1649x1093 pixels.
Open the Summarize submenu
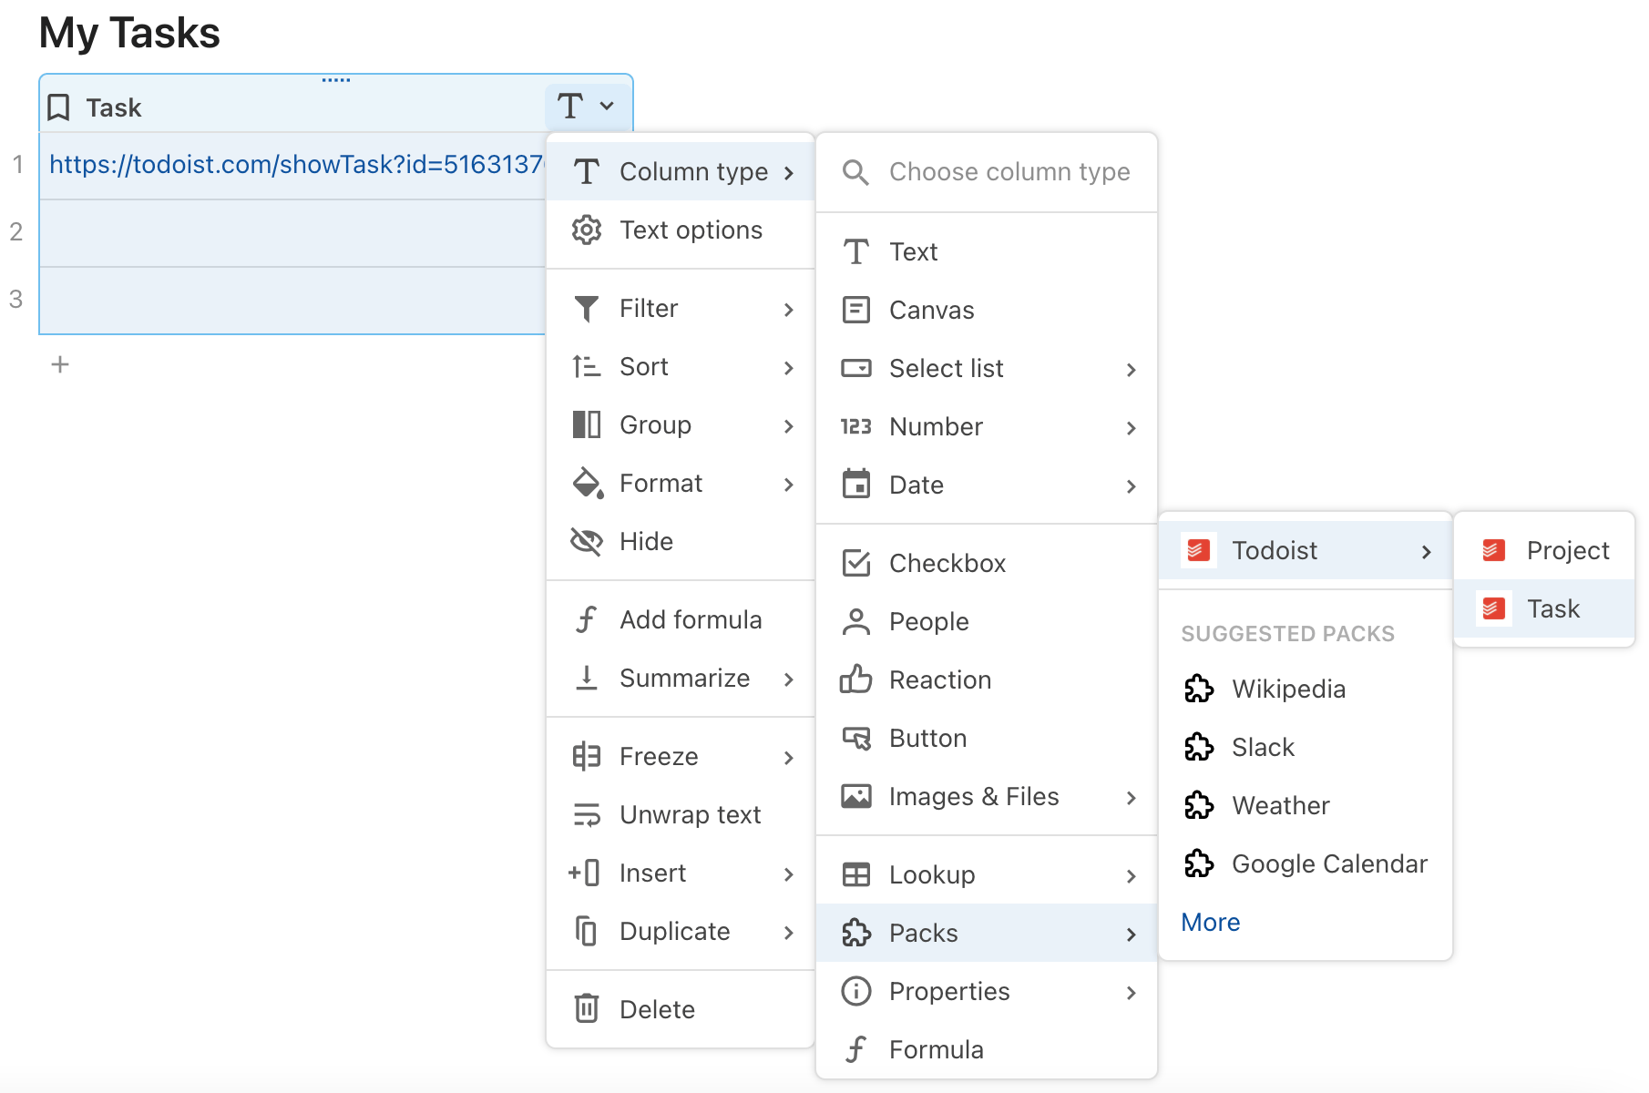pos(681,679)
